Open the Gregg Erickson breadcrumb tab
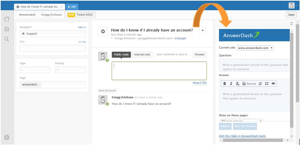 coord(51,15)
